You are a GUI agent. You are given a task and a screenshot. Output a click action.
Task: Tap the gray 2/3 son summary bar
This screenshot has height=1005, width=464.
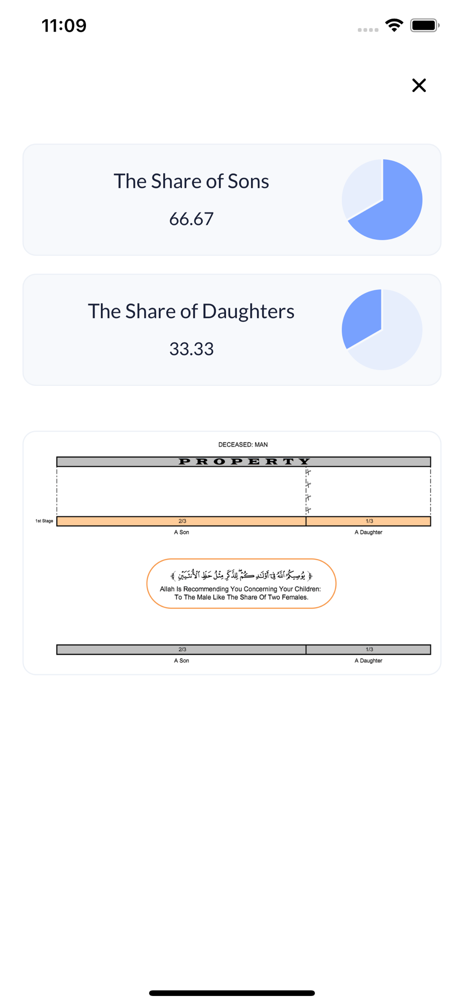click(x=181, y=650)
